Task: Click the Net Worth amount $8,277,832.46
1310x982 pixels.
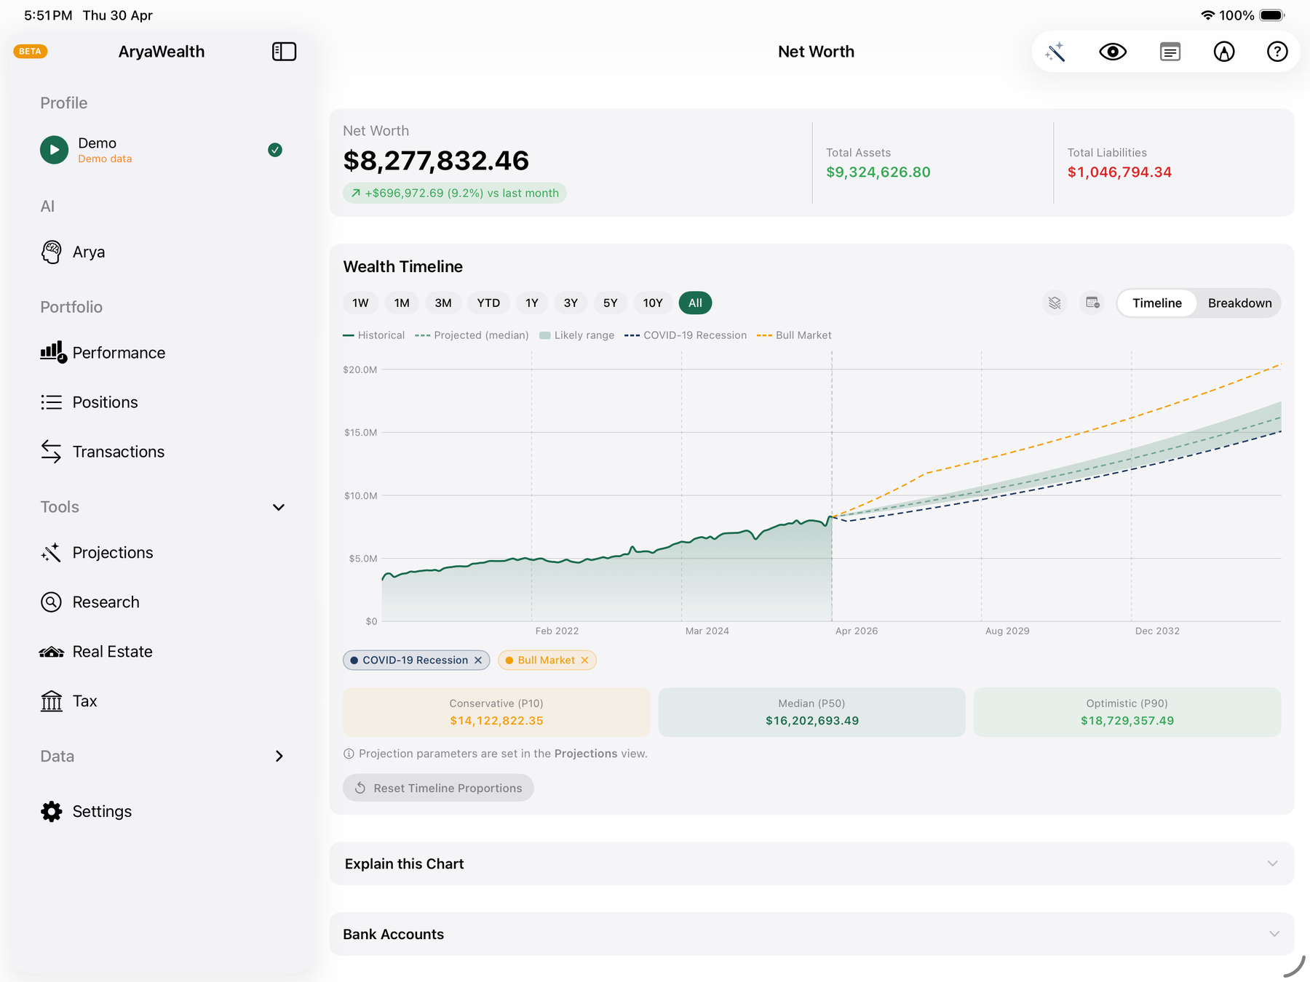Action: tap(436, 161)
